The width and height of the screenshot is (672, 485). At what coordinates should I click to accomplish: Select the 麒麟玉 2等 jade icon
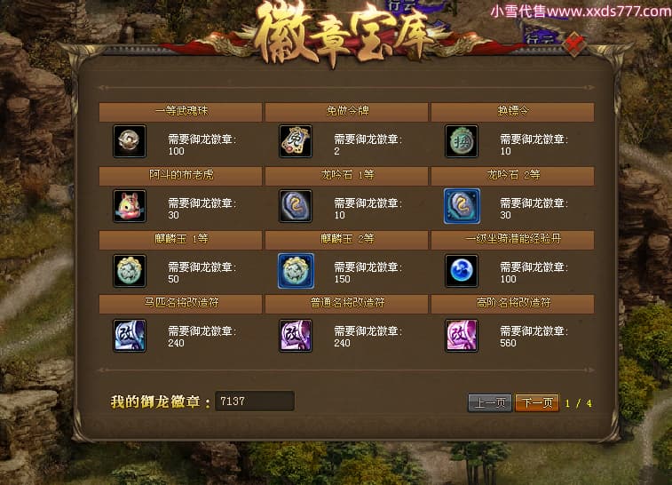click(296, 271)
